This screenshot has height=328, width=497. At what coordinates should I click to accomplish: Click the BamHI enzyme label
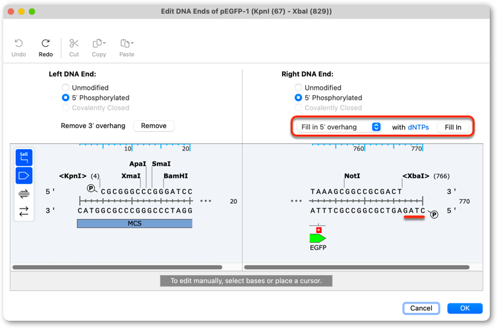[x=176, y=176]
